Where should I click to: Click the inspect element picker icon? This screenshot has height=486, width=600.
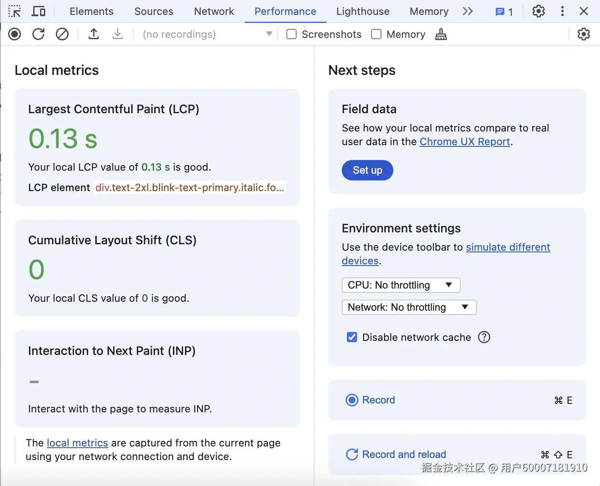14,11
